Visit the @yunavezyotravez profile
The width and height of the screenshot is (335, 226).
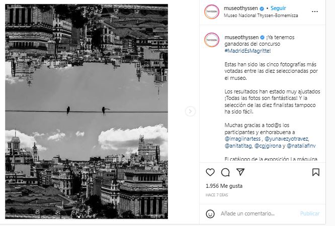pyautogui.click(x=287, y=139)
